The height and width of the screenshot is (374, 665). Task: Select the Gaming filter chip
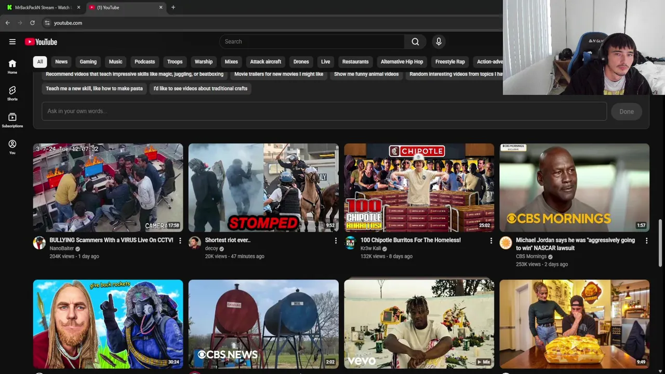[88, 62]
